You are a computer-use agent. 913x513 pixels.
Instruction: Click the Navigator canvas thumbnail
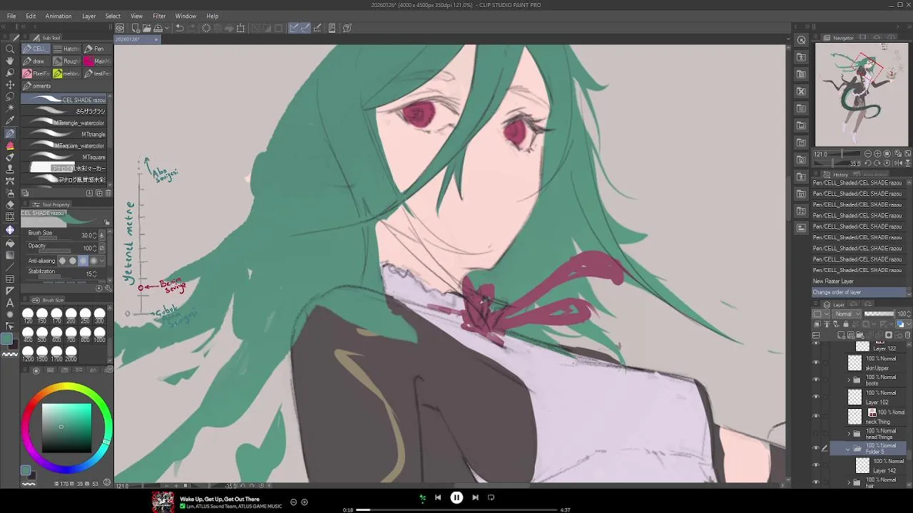(862, 94)
